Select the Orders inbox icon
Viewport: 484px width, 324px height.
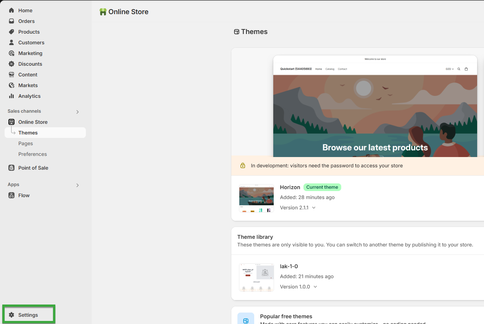pos(11,21)
